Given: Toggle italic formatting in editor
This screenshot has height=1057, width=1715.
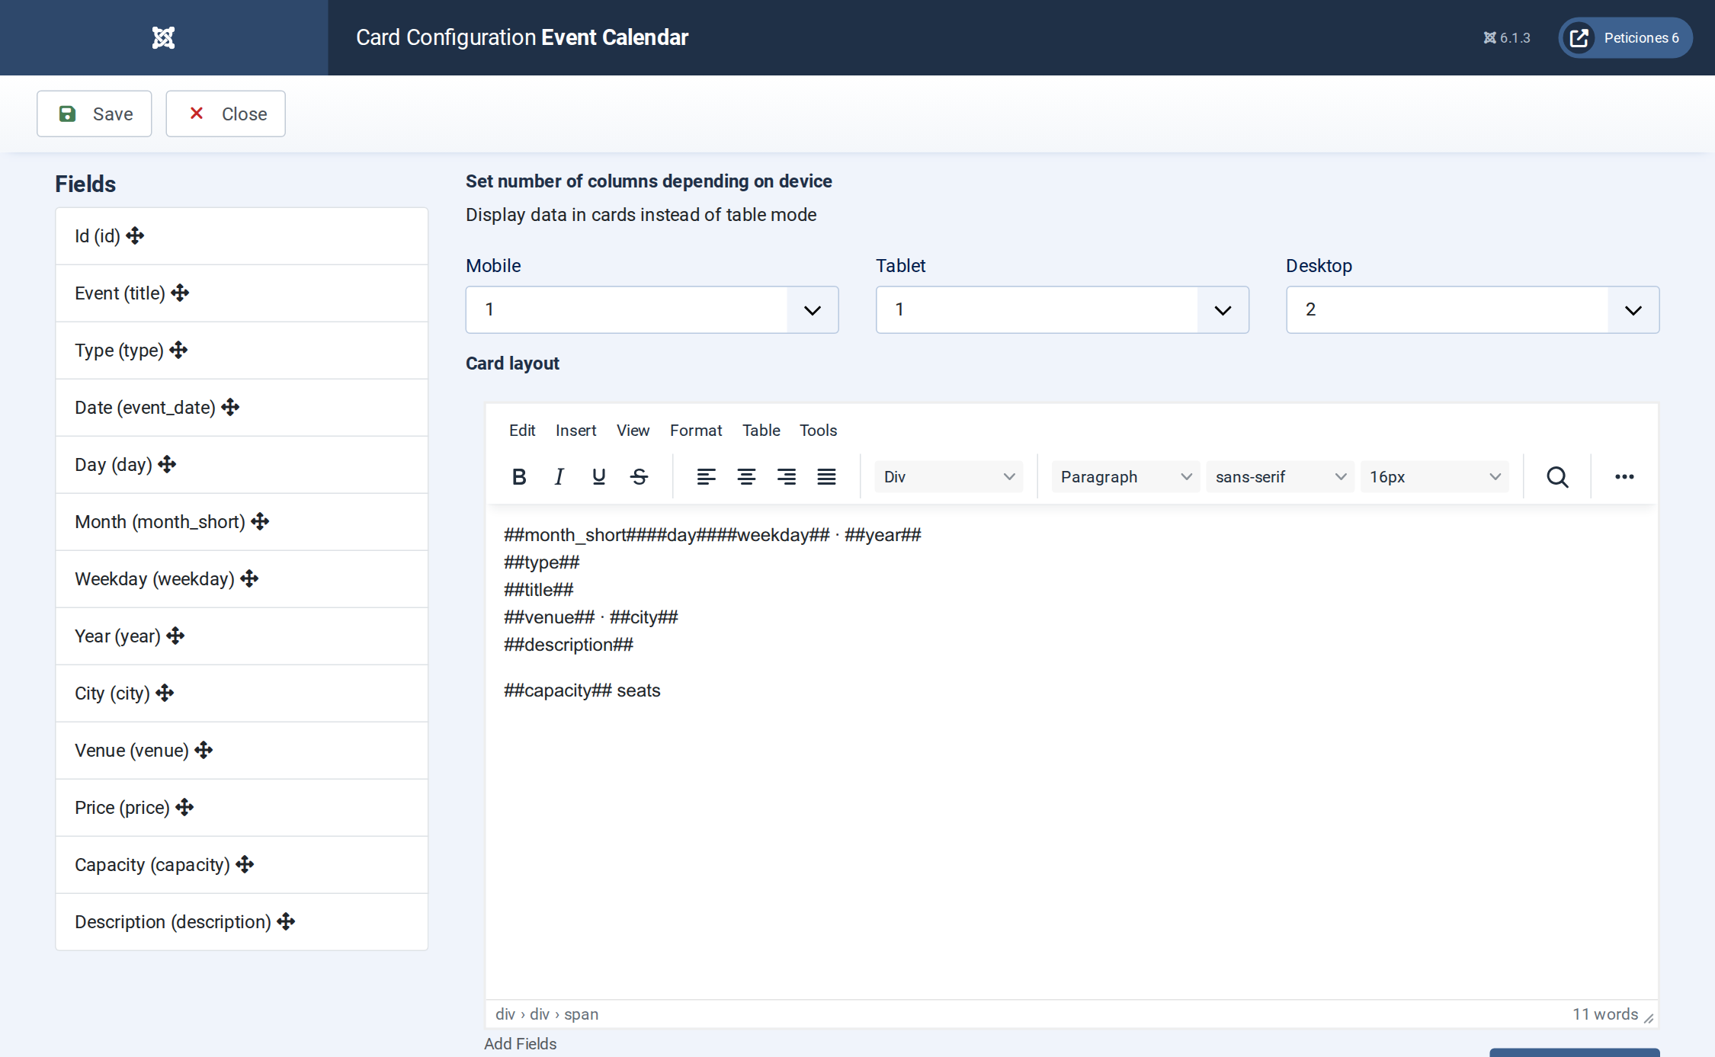Looking at the screenshot, I should point(559,477).
